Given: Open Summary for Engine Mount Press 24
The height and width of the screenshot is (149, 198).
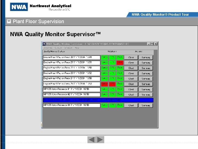Looking at the screenshot, I should pos(146,79).
